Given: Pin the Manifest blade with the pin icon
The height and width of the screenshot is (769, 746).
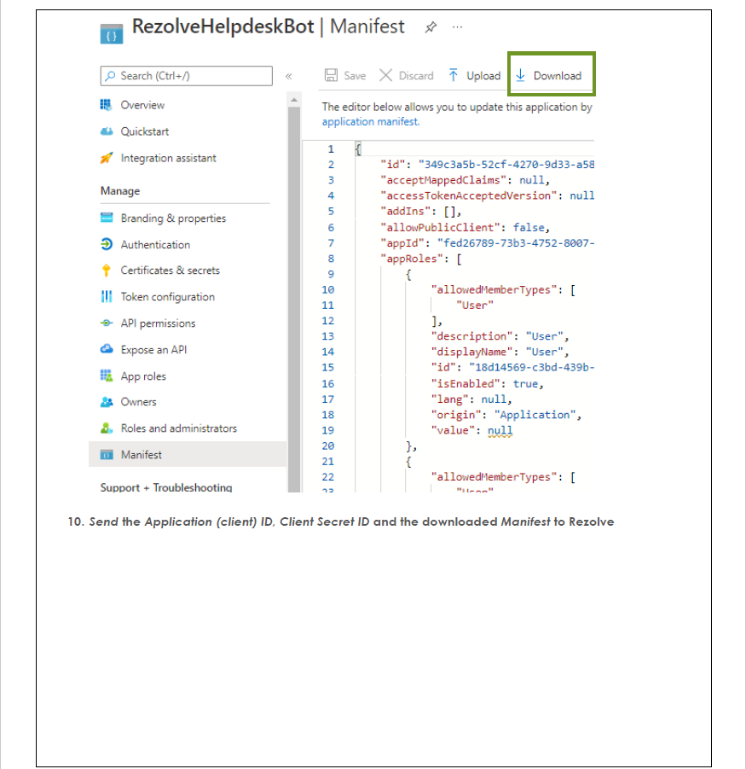Looking at the screenshot, I should point(431,27).
